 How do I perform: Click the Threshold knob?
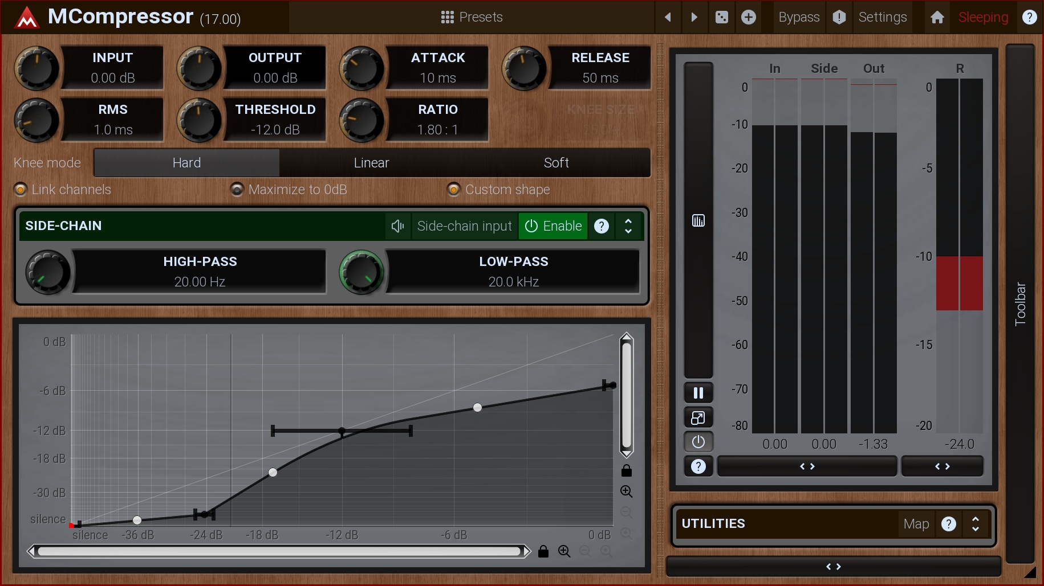coord(198,120)
